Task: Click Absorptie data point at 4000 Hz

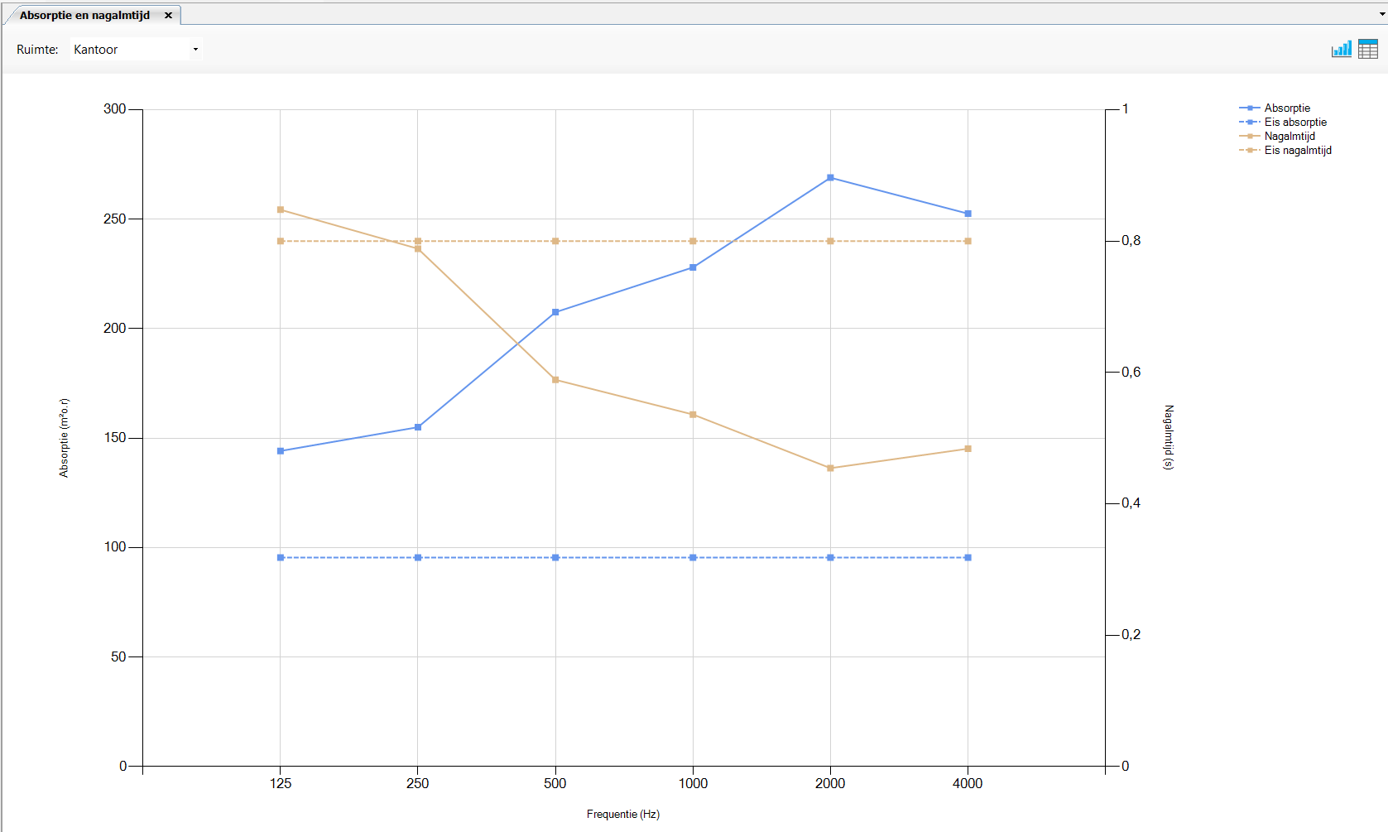Action: (x=968, y=214)
